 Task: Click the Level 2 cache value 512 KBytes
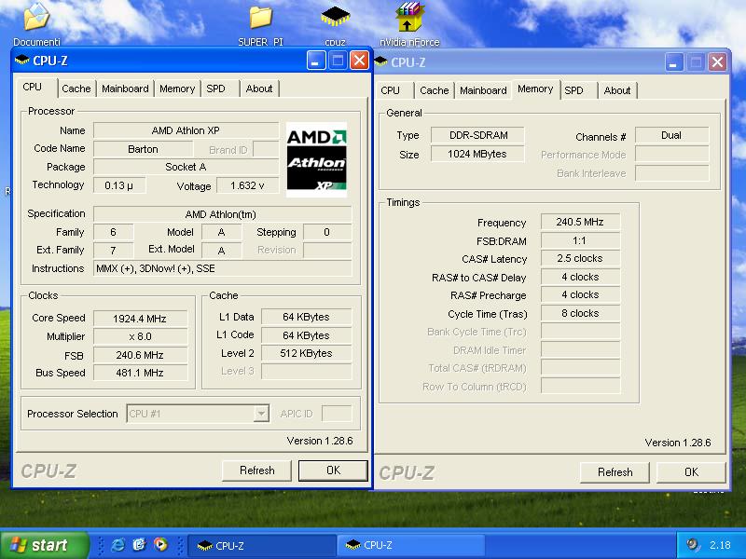point(307,353)
